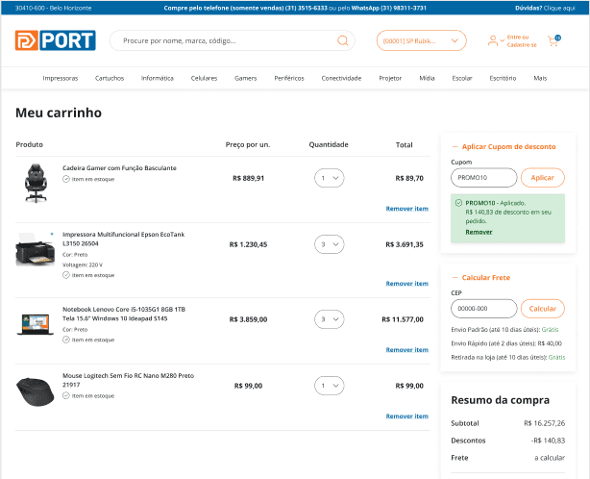
Task: Open Cadeira Gamer com Função Basculante title
Action: (x=119, y=168)
